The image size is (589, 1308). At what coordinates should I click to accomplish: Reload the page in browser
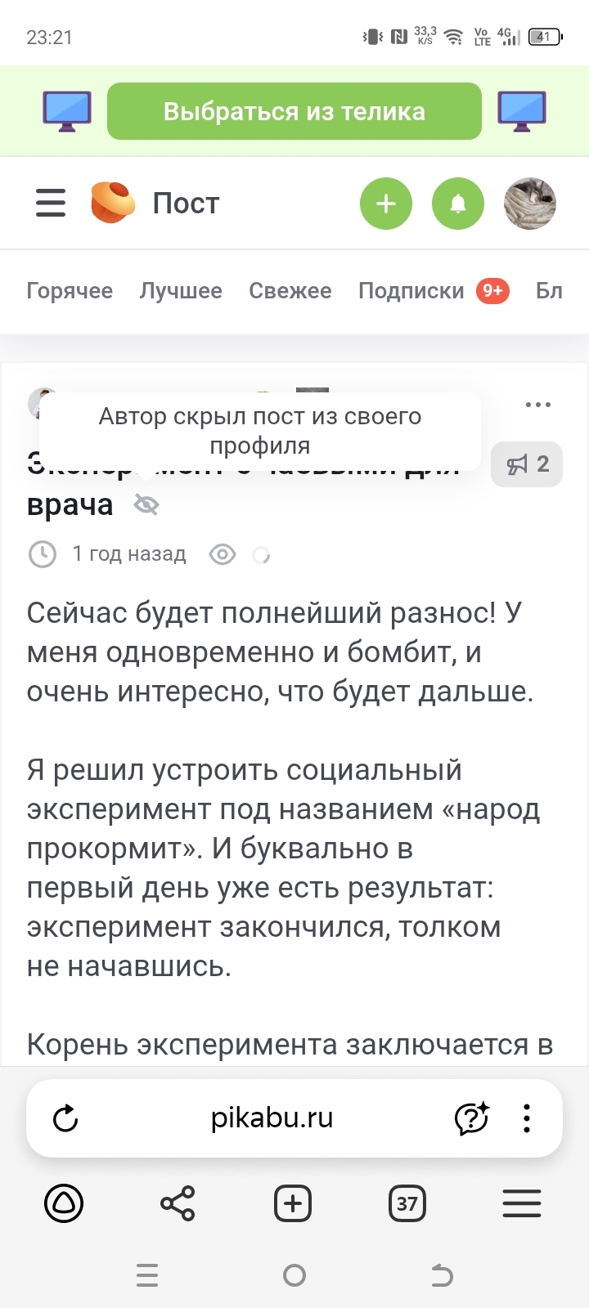pyautogui.click(x=65, y=1118)
